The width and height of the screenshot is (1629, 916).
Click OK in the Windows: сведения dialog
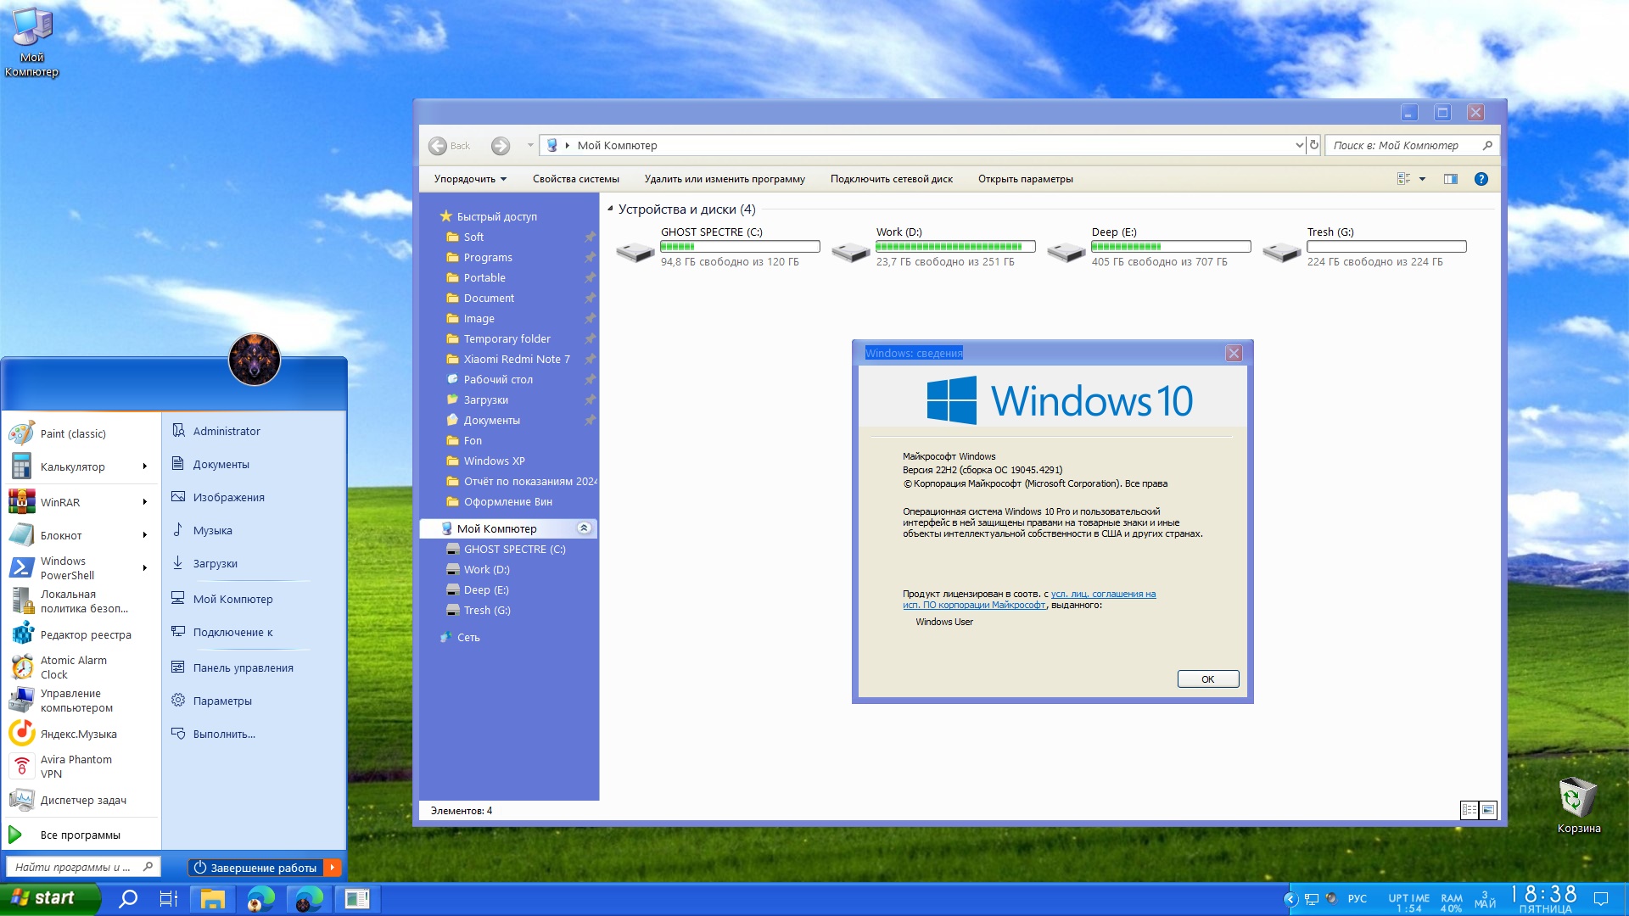click(1208, 679)
